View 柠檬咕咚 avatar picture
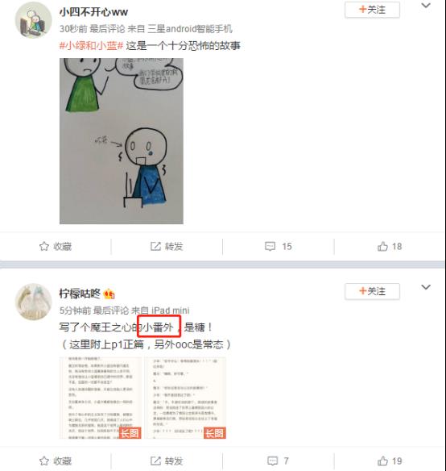The image size is (446, 471). click(x=33, y=302)
